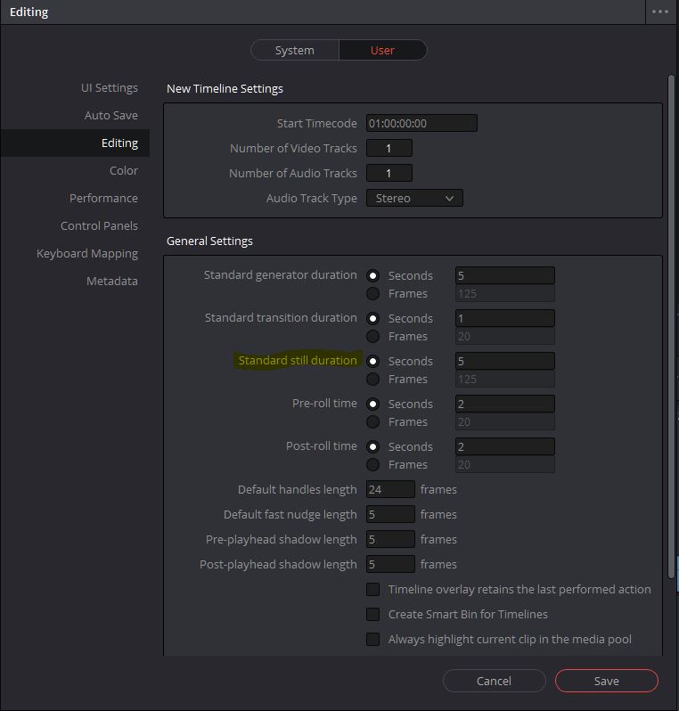
Task: Click the Number of Video Tracks field
Action: pos(389,148)
